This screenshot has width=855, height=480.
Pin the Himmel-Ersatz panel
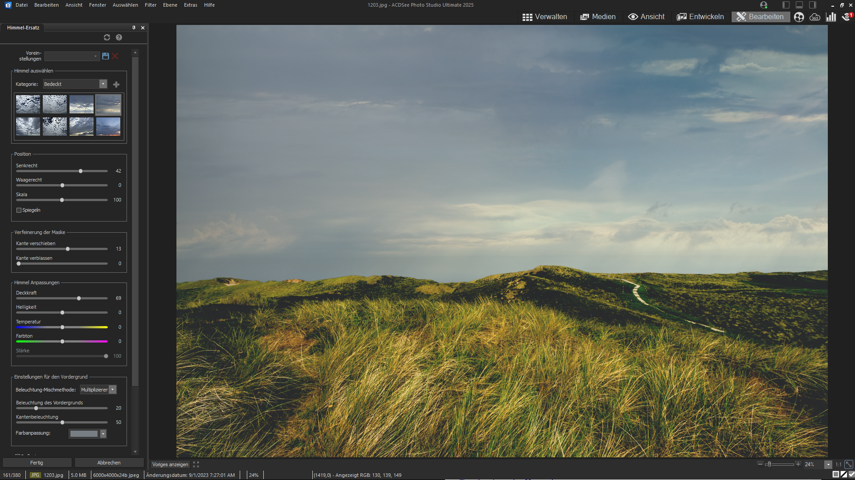point(134,28)
